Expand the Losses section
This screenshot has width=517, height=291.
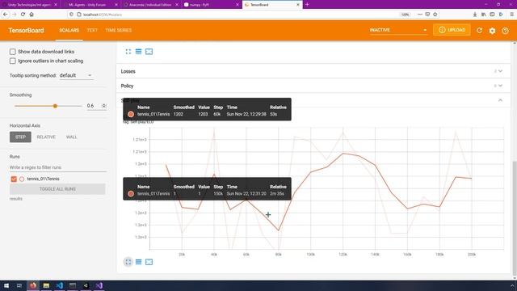click(313, 71)
